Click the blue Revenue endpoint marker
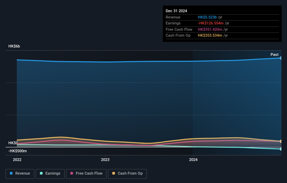287x183 pixels. (281, 58)
